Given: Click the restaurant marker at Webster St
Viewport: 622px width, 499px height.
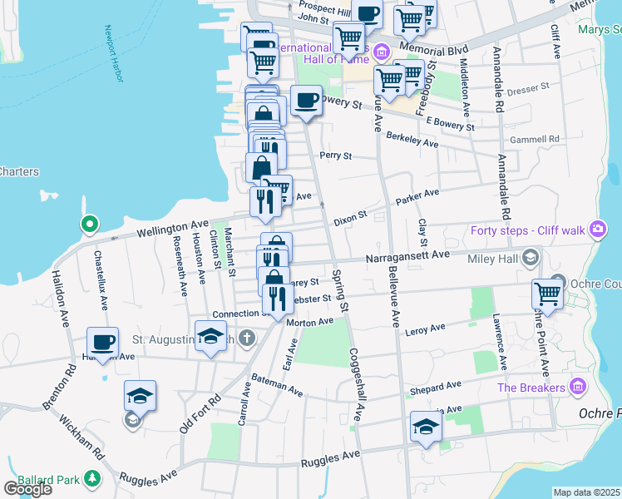Looking at the screenshot, I should pos(278,300).
